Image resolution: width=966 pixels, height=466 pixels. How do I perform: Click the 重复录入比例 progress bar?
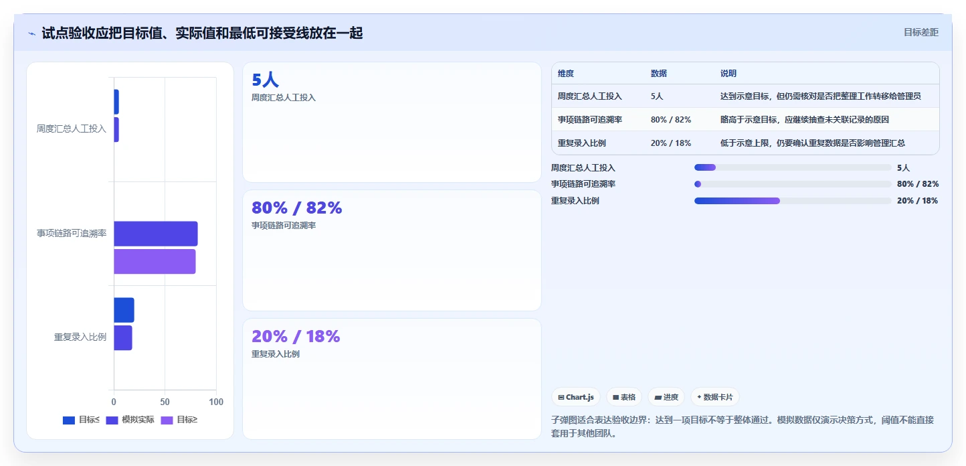pos(793,201)
